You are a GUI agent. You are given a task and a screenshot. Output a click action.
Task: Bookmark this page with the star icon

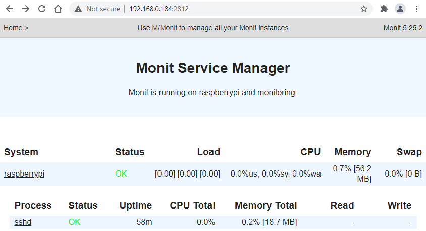363,9
